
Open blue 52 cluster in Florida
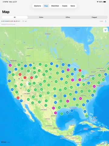pos(85,111)
